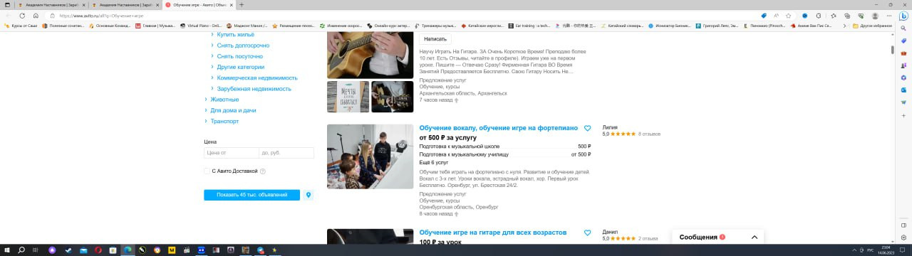Enable the С Авито Доставкой checkbox
This screenshot has width=912, height=256.
click(x=207, y=171)
